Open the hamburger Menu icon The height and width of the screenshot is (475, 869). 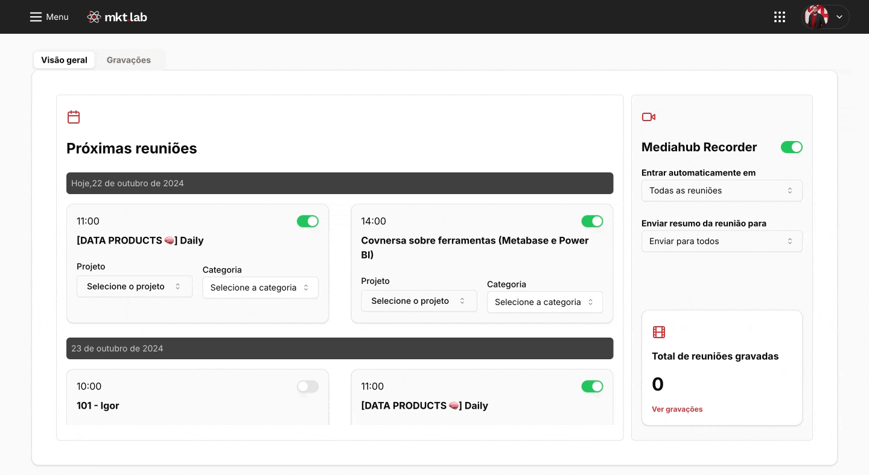point(36,17)
